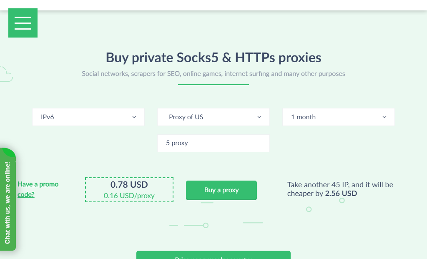Screen dimensions: 427x259
Task: Click the Buy private Socks5 & HTTPs heading
Action: (x=213, y=58)
